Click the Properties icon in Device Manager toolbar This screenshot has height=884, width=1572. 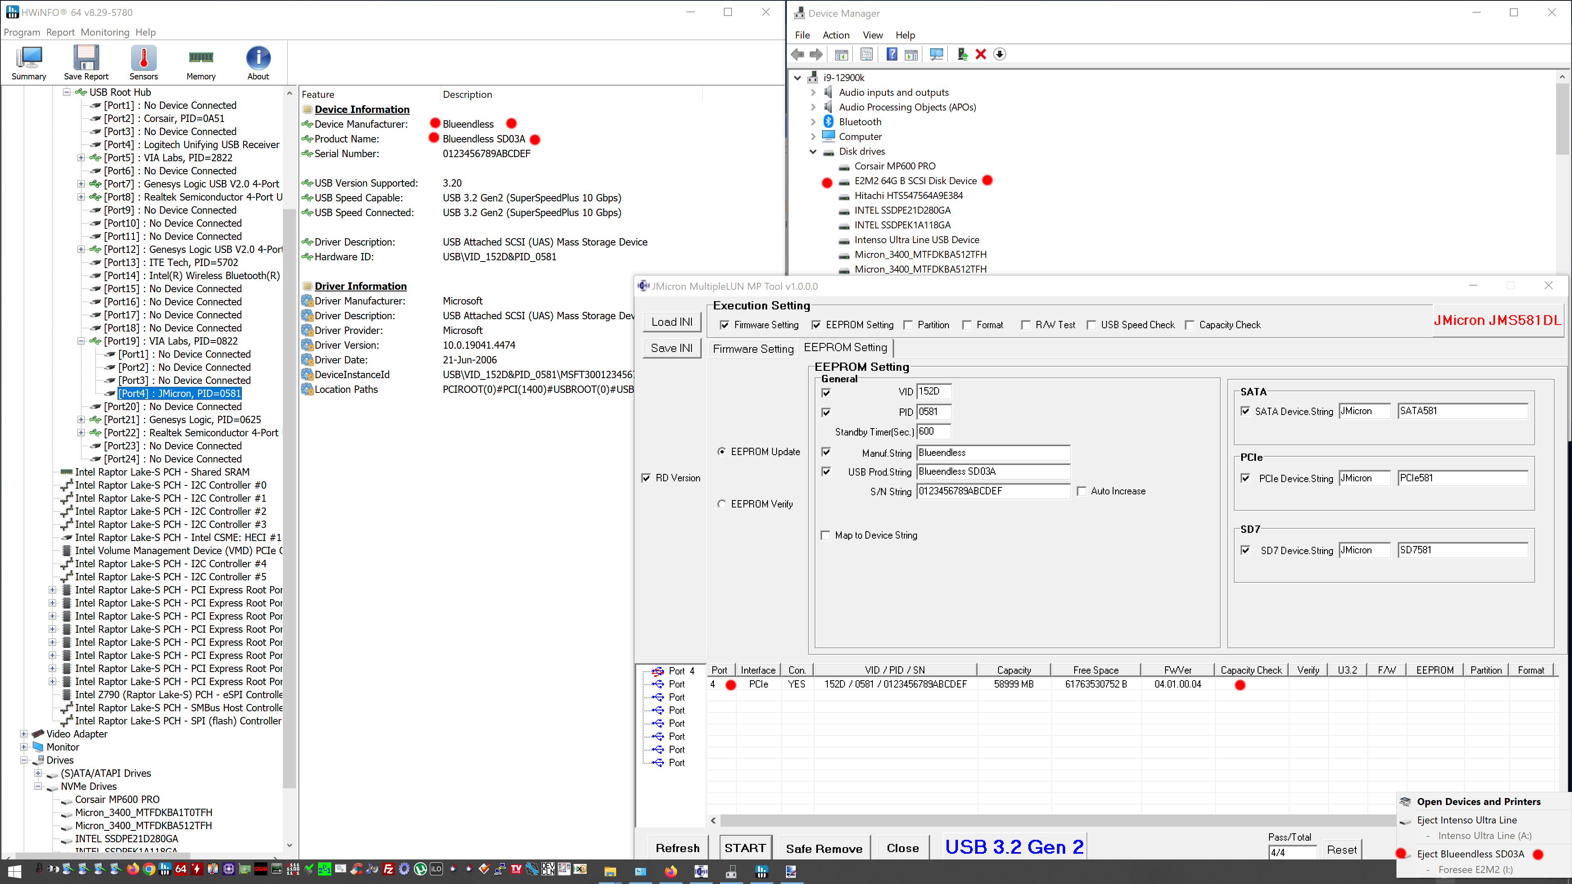pos(866,54)
